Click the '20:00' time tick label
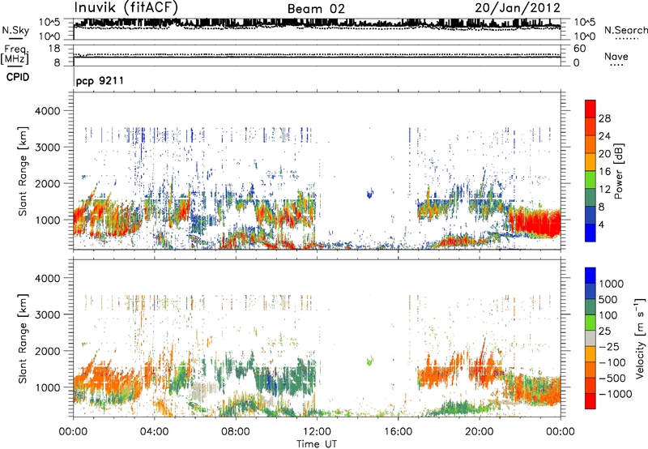 click(x=479, y=432)
